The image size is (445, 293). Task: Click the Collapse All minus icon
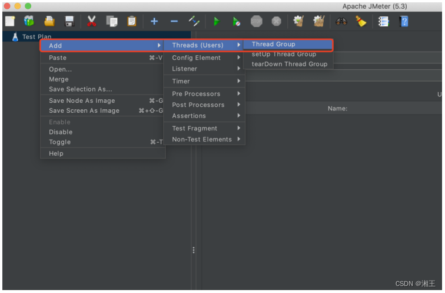point(174,21)
